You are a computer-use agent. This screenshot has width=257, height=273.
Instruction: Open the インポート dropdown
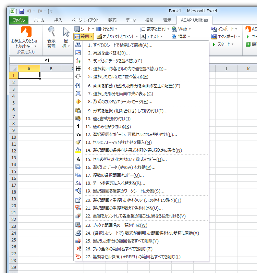pos(224,29)
